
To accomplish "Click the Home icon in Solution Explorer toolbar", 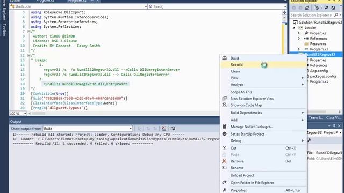I will [x=307, y=8].
